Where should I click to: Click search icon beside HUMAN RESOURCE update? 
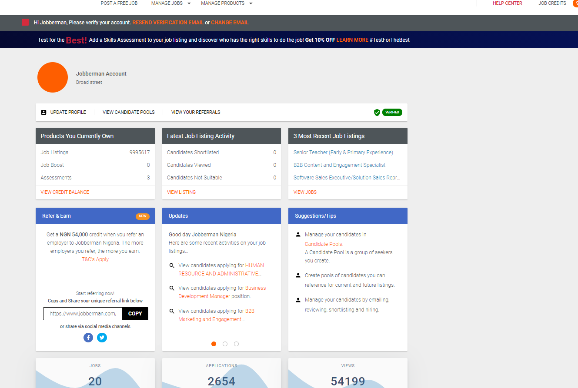172,265
